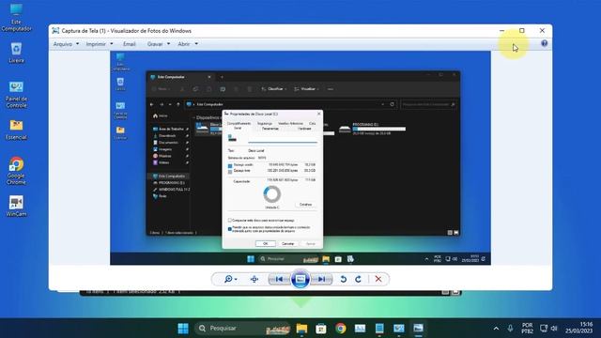Select the Painel de Controle desktop icon
Screen dimensions: 601x338
[16, 95]
